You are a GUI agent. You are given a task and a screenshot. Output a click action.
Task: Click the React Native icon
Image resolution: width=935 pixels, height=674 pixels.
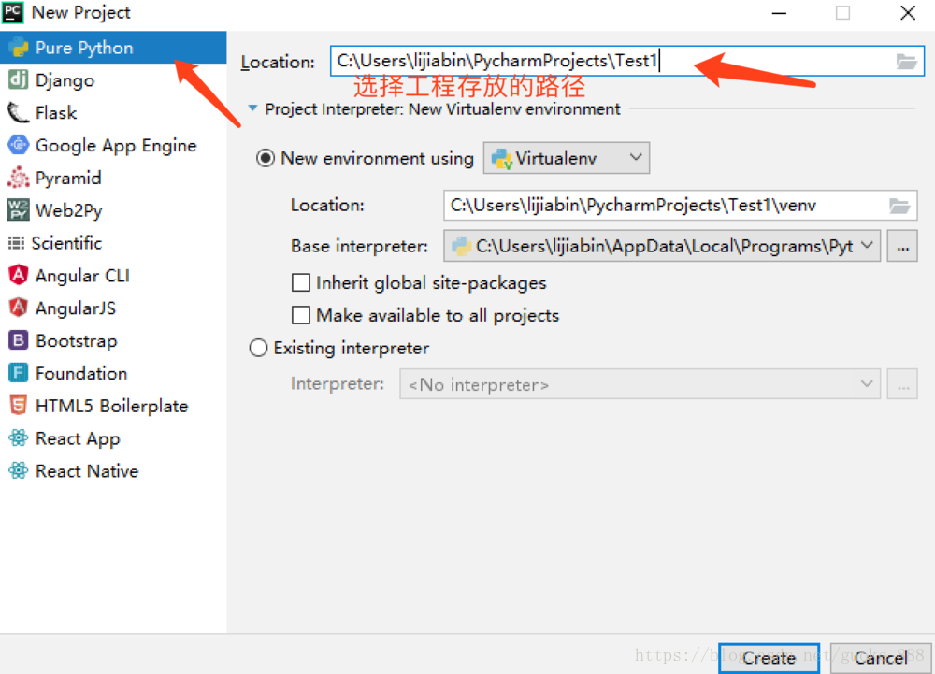[x=18, y=470]
